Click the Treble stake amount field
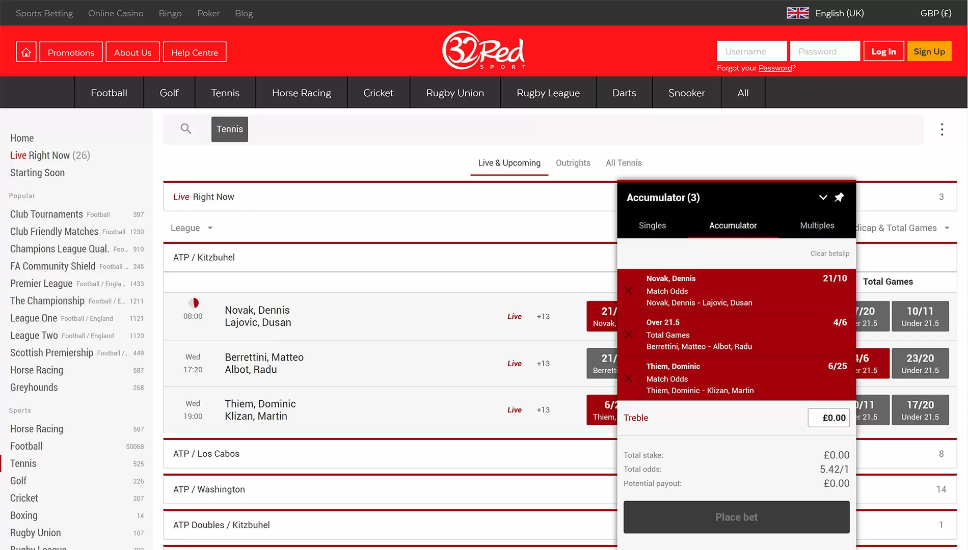The width and height of the screenshot is (968, 550). pyautogui.click(x=828, y=418)
